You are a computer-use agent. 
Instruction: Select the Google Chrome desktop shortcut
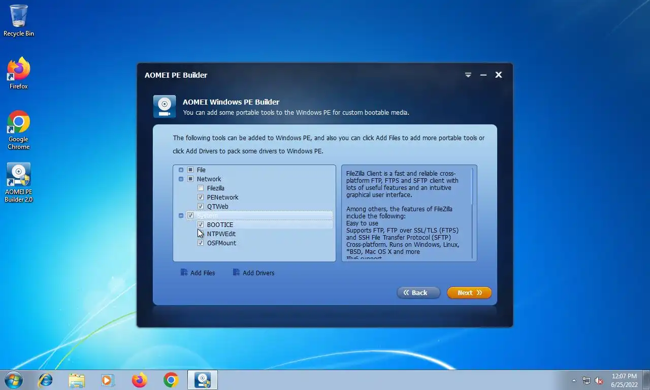[19, 130]
